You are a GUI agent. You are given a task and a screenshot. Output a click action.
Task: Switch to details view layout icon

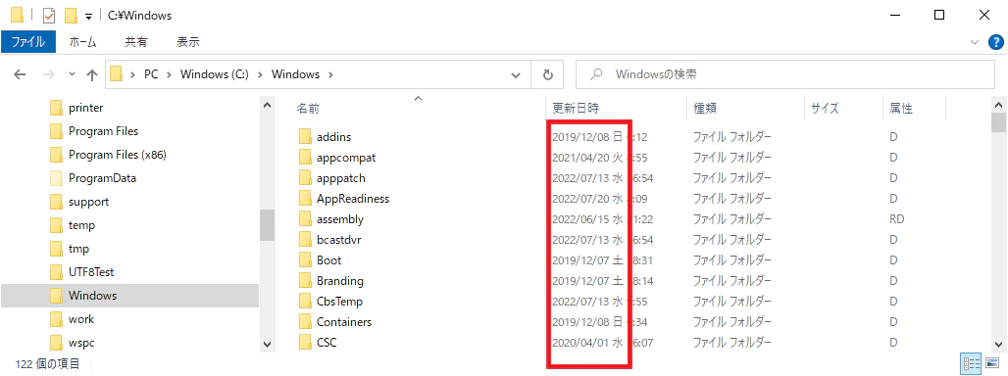(x=970, y=364)
